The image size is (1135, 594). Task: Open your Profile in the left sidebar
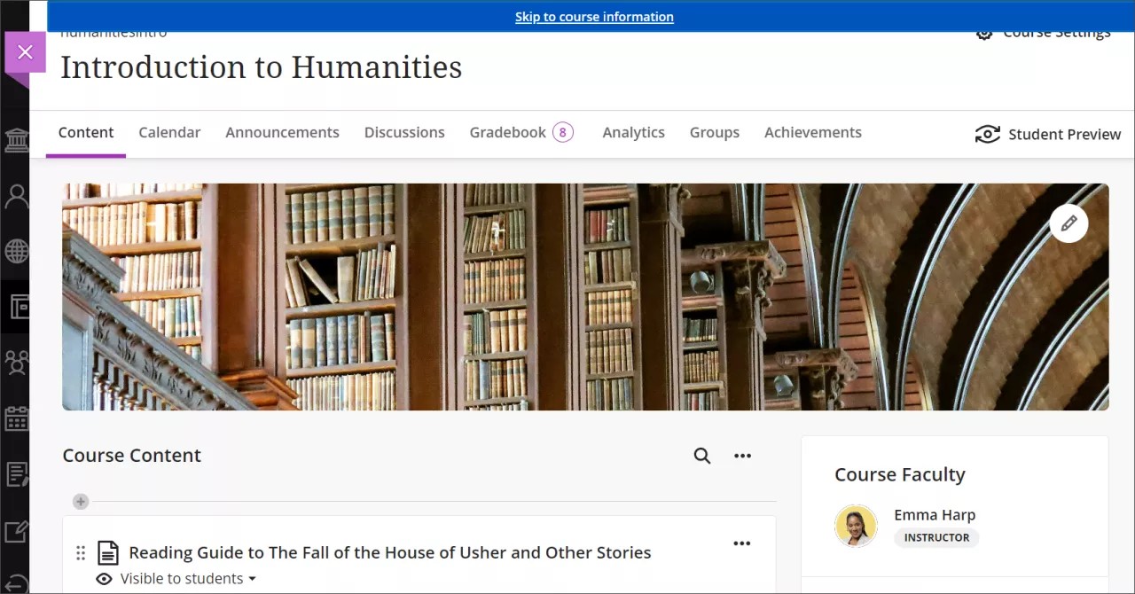pyautogui.click(x=16, y=196)
